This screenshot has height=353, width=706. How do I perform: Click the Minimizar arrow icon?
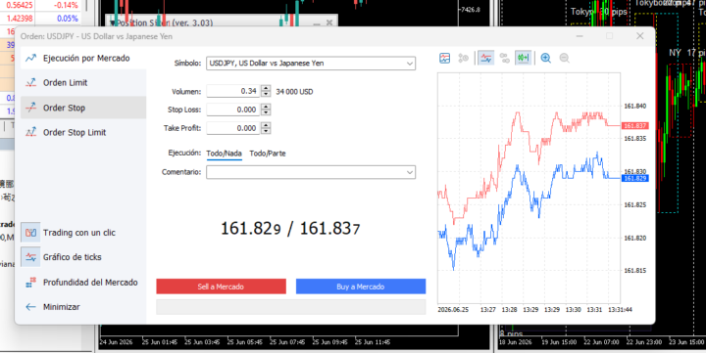pos(30,307)
